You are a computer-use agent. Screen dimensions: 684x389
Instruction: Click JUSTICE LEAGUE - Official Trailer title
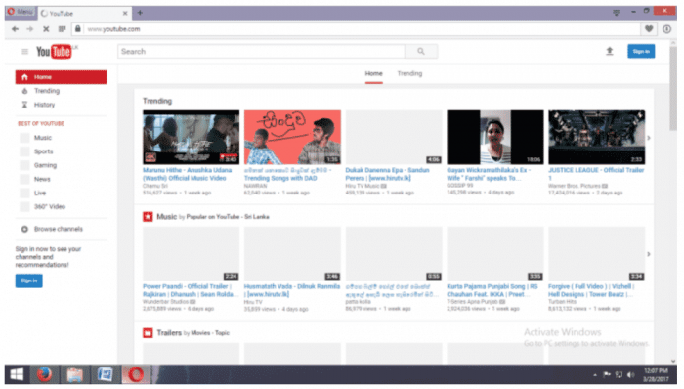(x=596, y=174)
